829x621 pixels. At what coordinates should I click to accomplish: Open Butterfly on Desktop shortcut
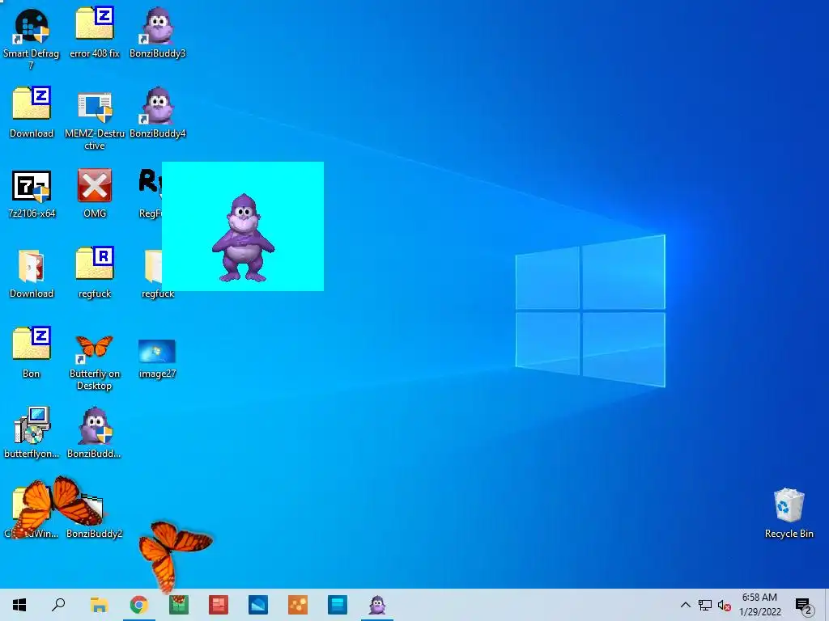point(95,361)
